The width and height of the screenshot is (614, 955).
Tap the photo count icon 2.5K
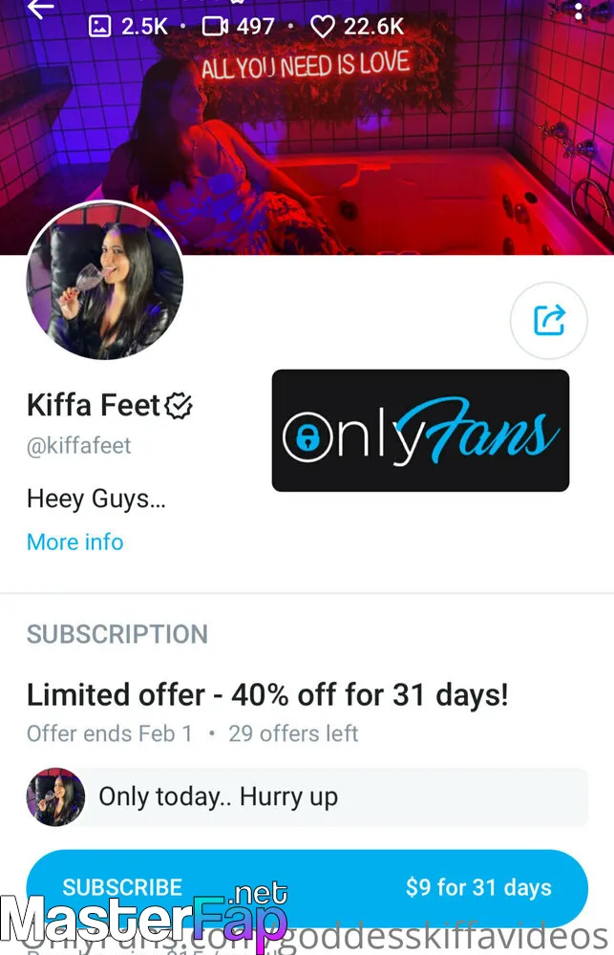pyautogui.click(x=100, y=26)
